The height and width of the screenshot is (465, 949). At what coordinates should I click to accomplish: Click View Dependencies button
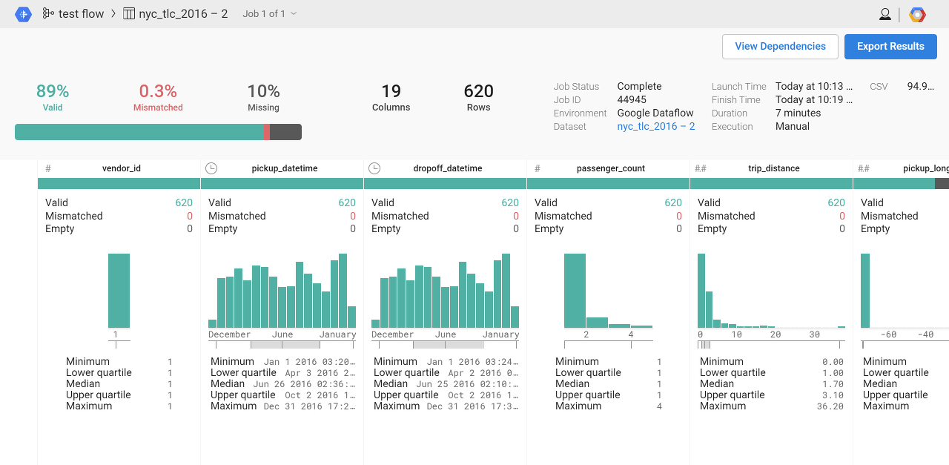pyautogui.click(x=780, y=46)
